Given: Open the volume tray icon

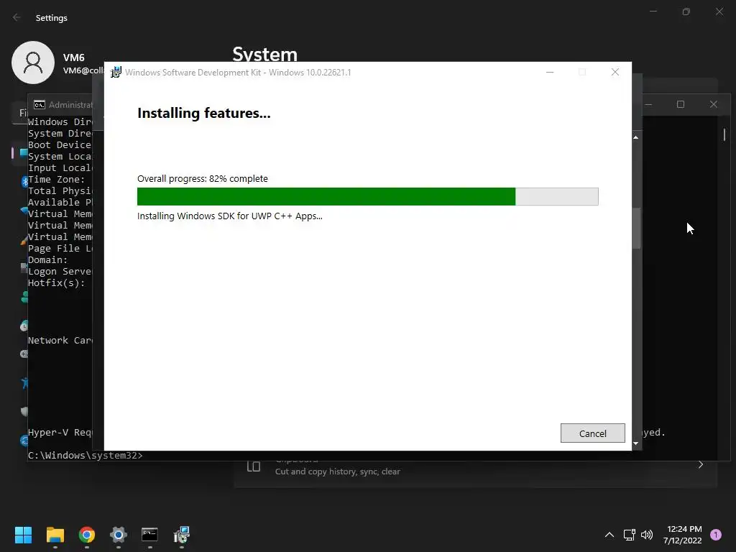Looking at the screenshot, I should [647, 535].
